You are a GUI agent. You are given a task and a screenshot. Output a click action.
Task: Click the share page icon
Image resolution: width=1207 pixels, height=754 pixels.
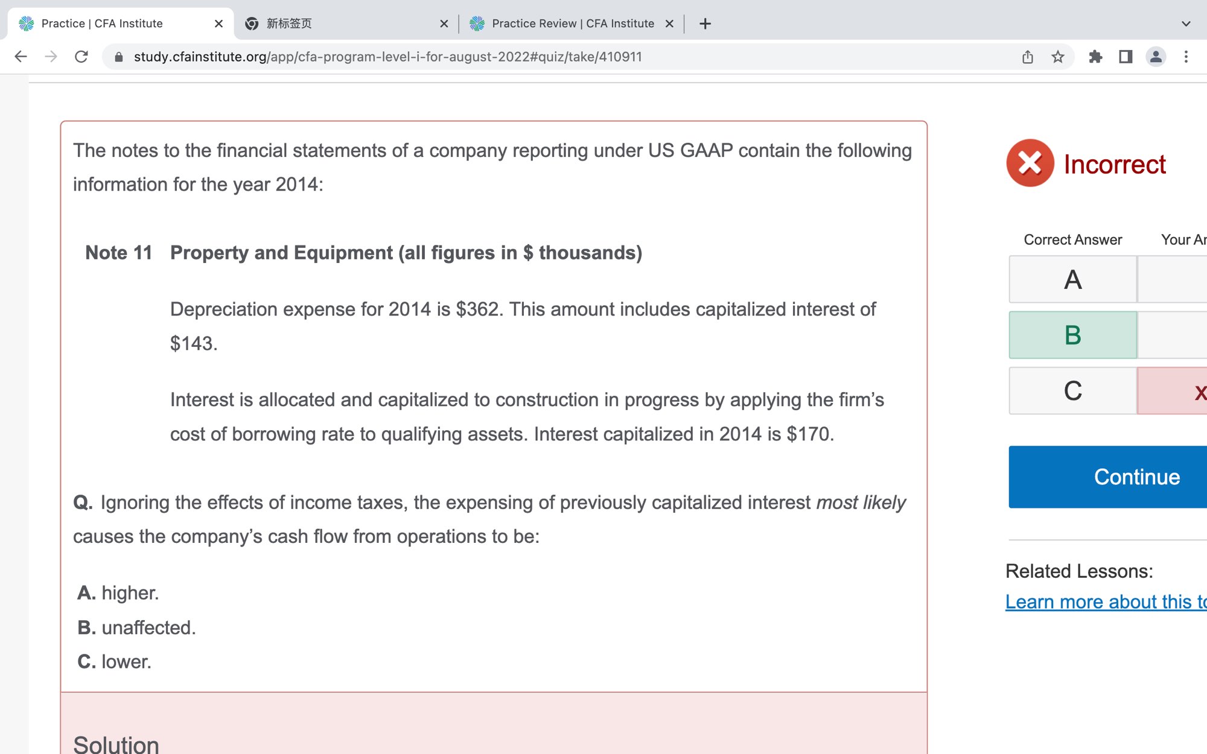point(1028,57)
